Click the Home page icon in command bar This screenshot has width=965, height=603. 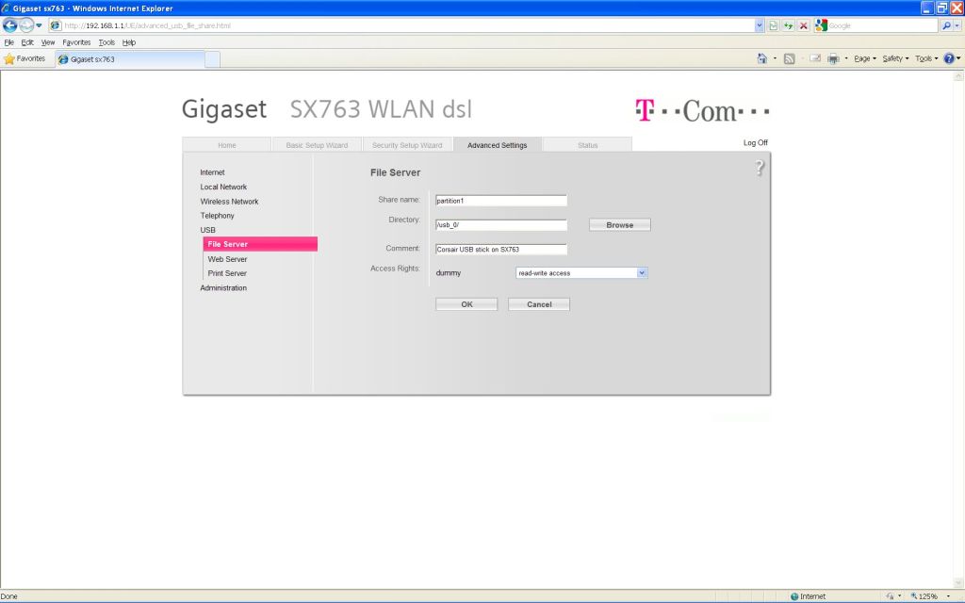point(761,58)
